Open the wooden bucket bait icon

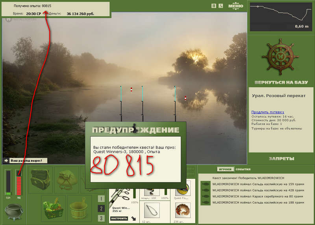click(x=80, y=208)
